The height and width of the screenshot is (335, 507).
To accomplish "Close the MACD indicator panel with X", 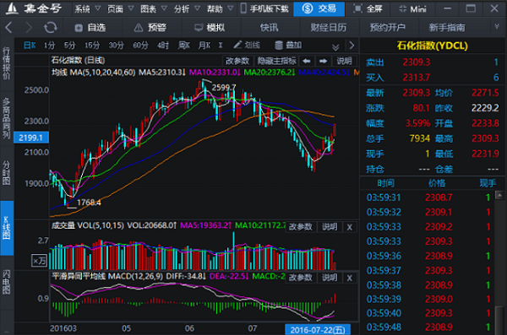I will pyautogui.click(x=350, y=278).
